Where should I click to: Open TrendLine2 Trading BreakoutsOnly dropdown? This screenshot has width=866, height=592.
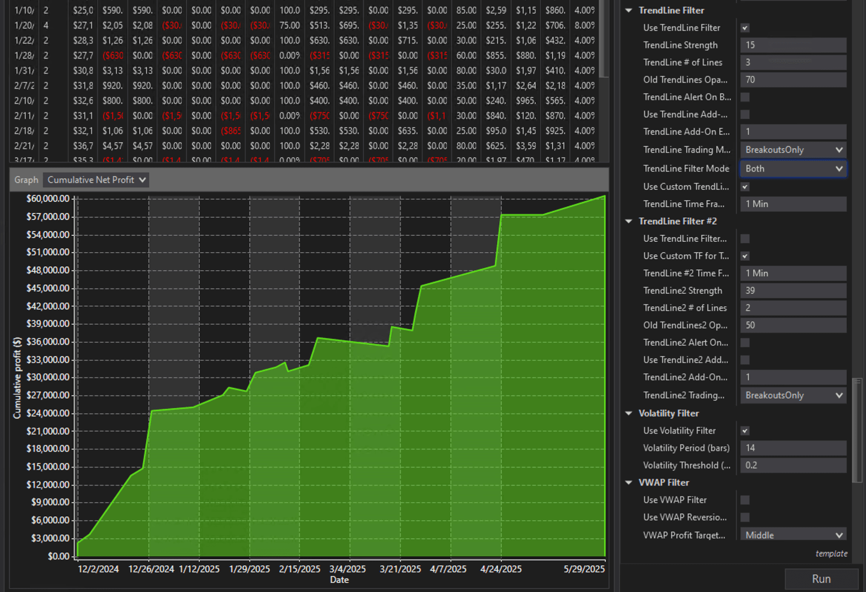(x=793, y=395)
